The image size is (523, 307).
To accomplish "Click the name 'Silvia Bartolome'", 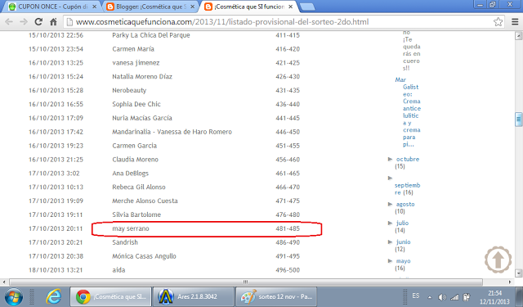I will coord(136,214).
